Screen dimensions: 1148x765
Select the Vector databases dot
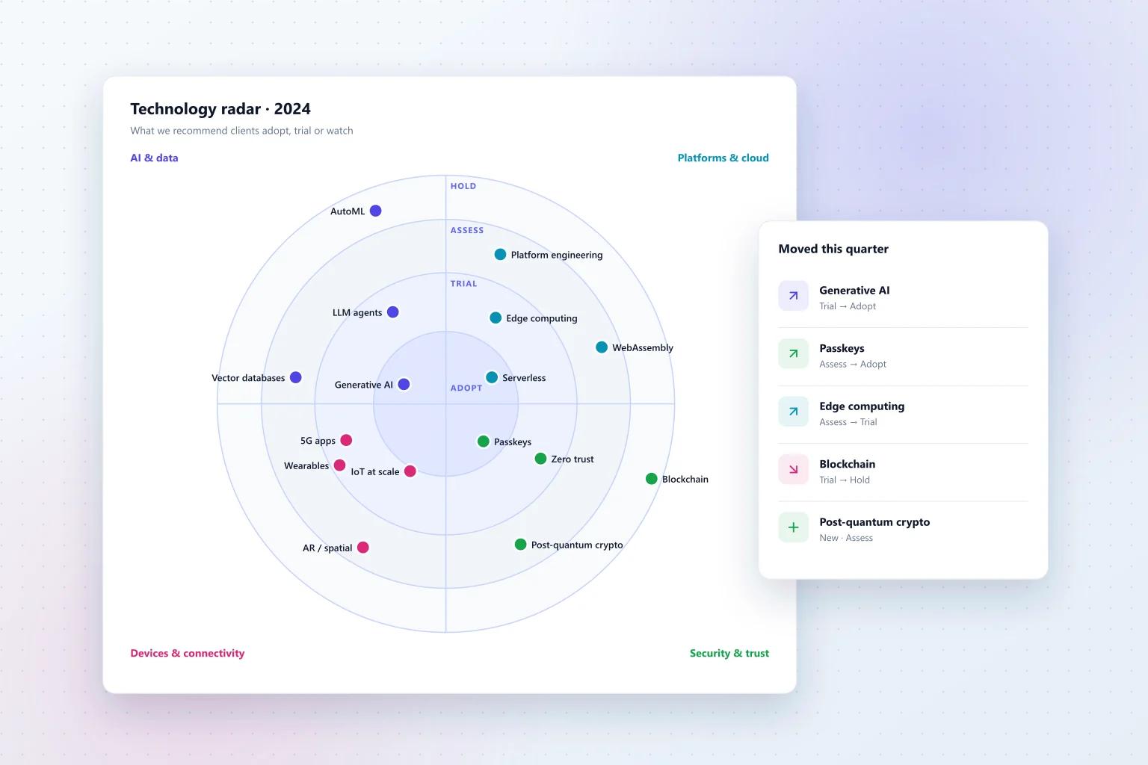[296, 377]
